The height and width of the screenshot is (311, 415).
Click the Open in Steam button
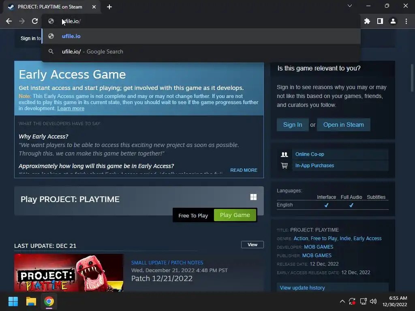[343, 125]
